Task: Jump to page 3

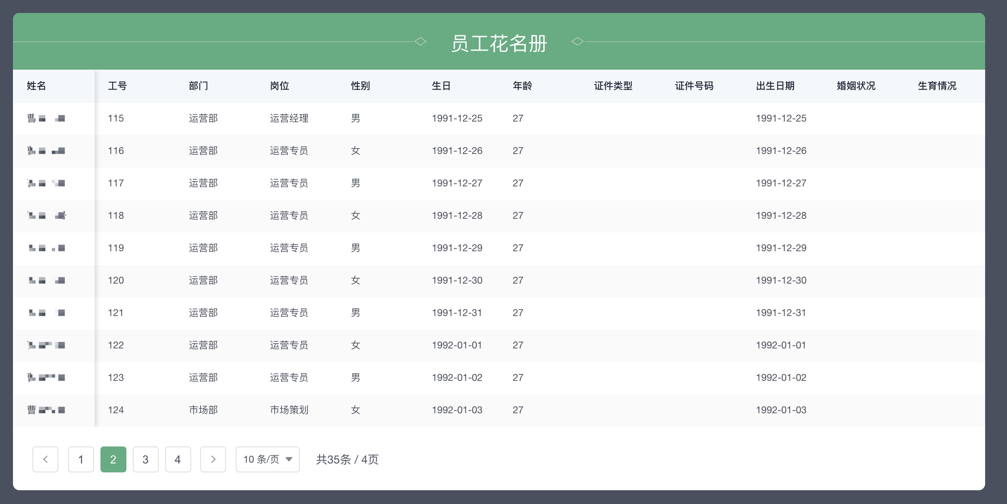Action: [146, 459]
